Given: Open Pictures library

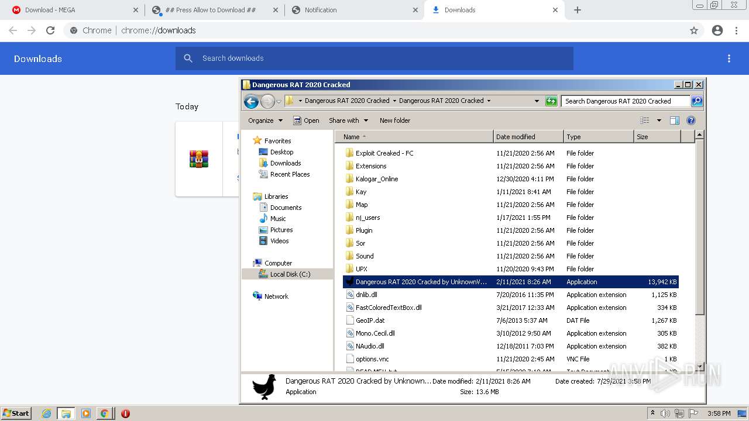Looking at the screenshot, I should point(276,230).
